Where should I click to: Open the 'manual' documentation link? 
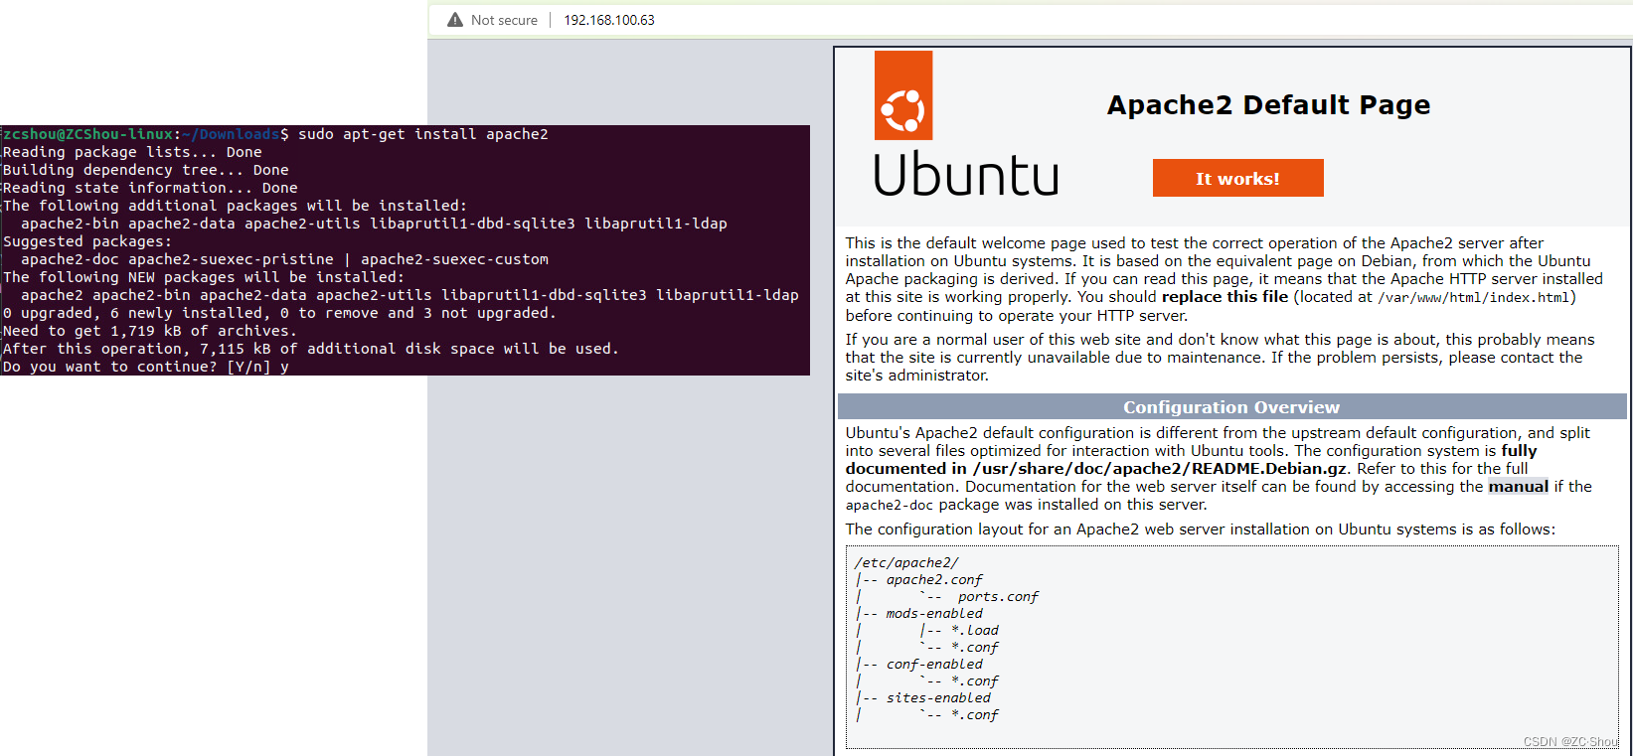pyautogui.click(x=1518, y=487)
